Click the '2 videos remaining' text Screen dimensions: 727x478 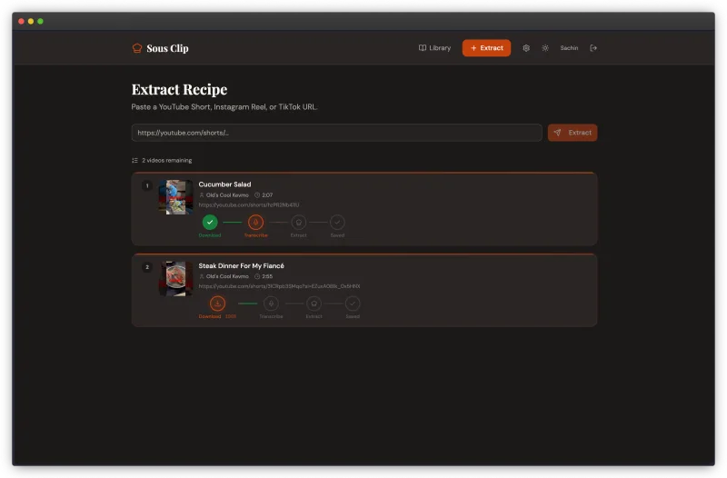167,161
